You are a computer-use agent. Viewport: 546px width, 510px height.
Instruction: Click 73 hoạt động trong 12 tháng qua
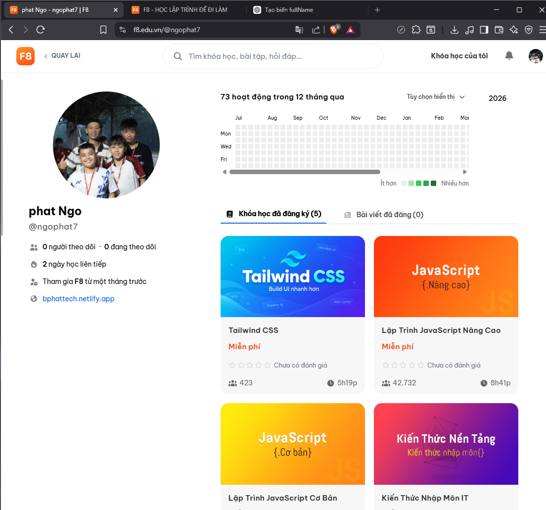click(x=282, y=97)
